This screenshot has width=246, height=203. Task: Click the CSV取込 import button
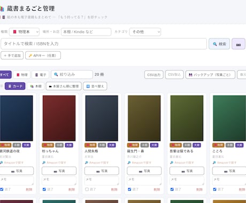[x=174, y=74]
